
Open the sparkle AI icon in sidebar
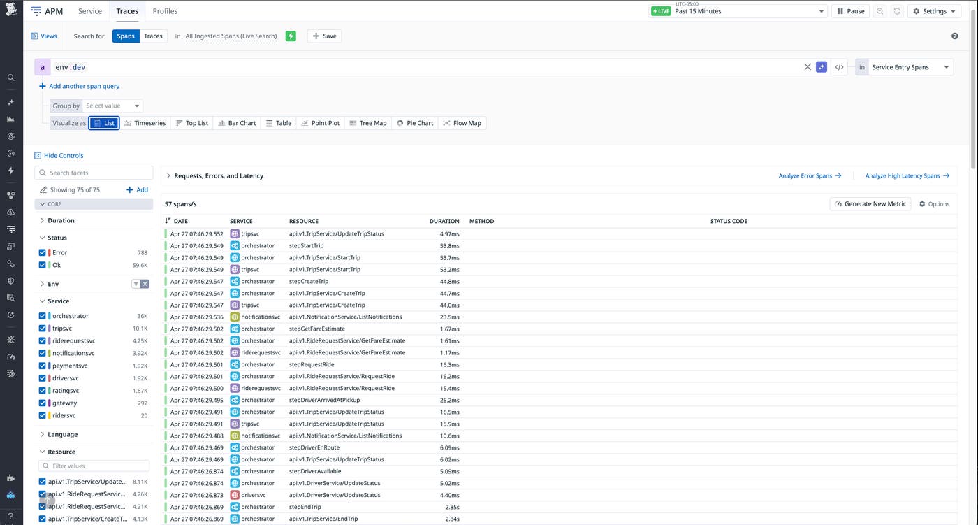tap(10, 102)
